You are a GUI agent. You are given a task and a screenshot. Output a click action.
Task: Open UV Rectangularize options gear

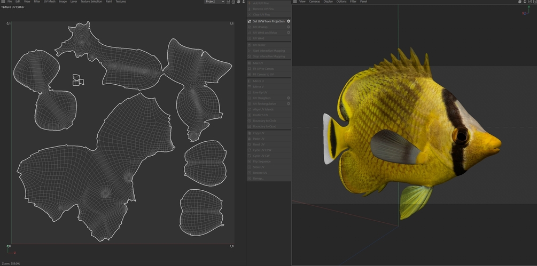pos(289,104)
